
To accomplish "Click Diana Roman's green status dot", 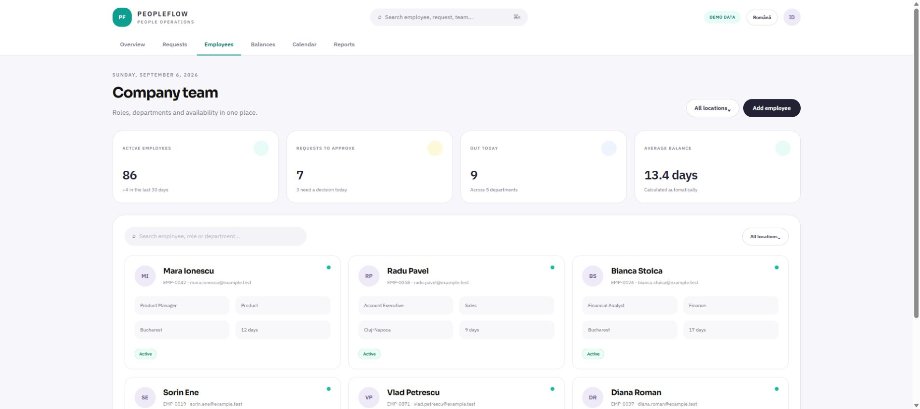I will coord(777,389).
